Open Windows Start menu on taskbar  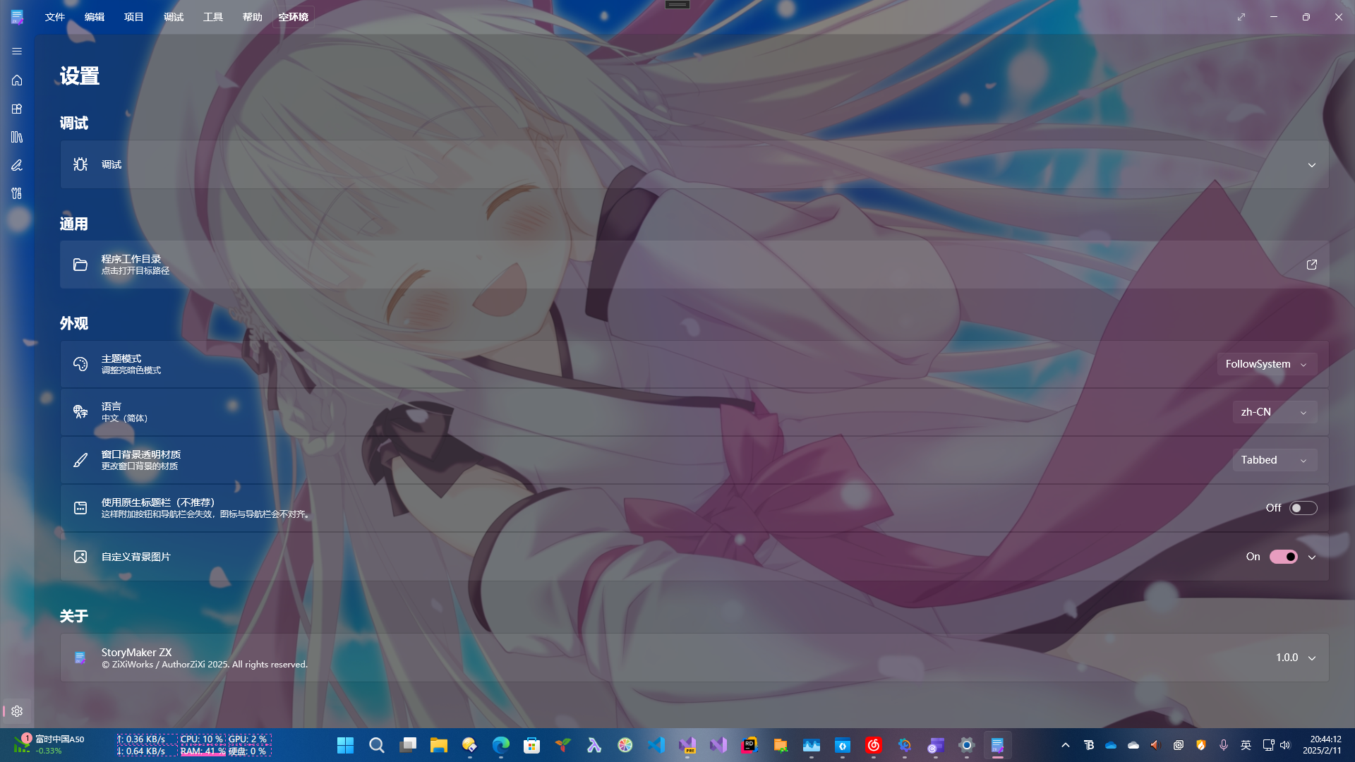tap(345, 745)
